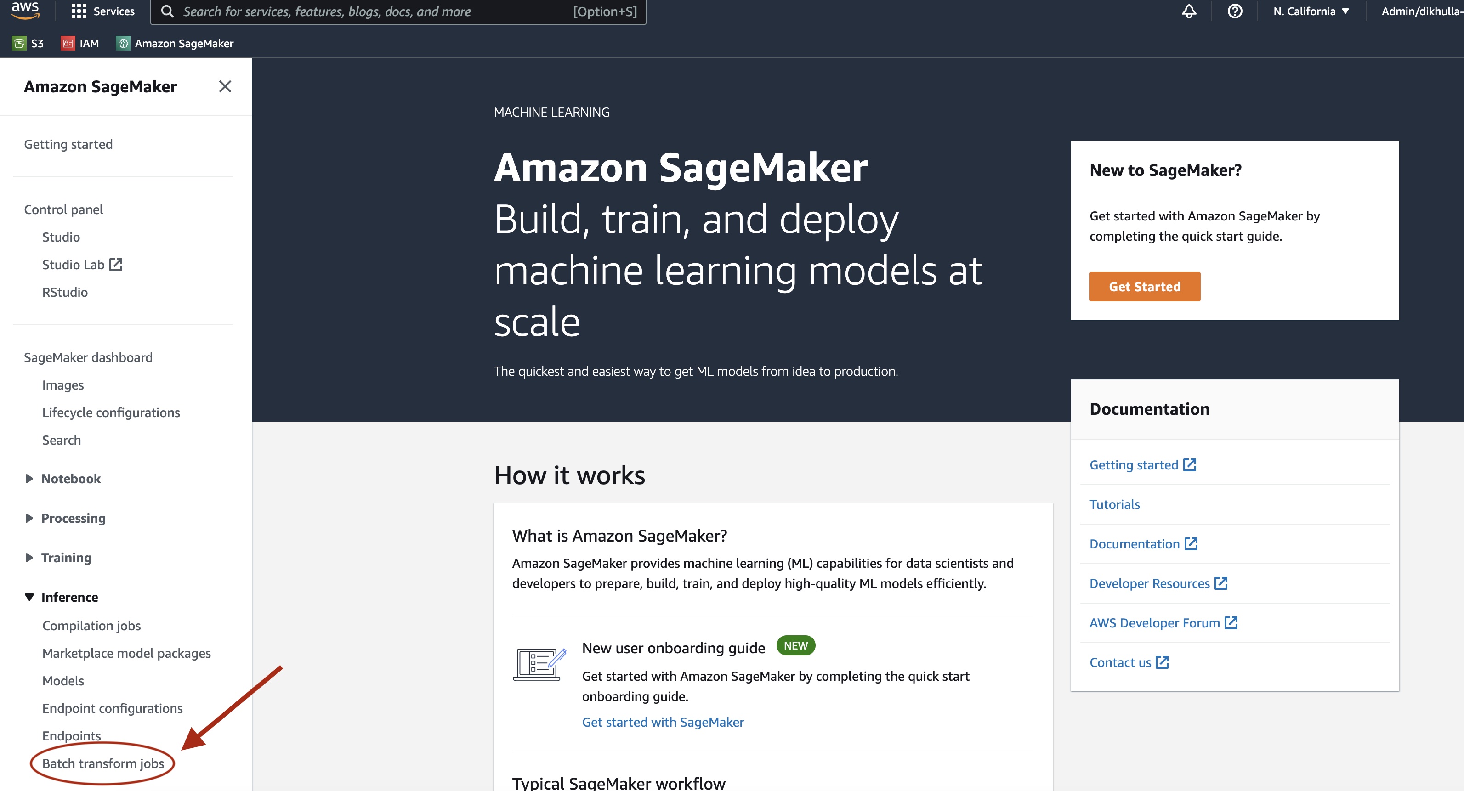Select Images in the sidebar
The image size is (1464, 791).
(62, 384)
